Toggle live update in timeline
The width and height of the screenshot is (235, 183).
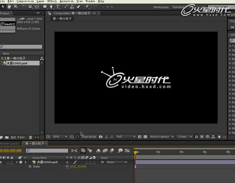pos(83,150)
